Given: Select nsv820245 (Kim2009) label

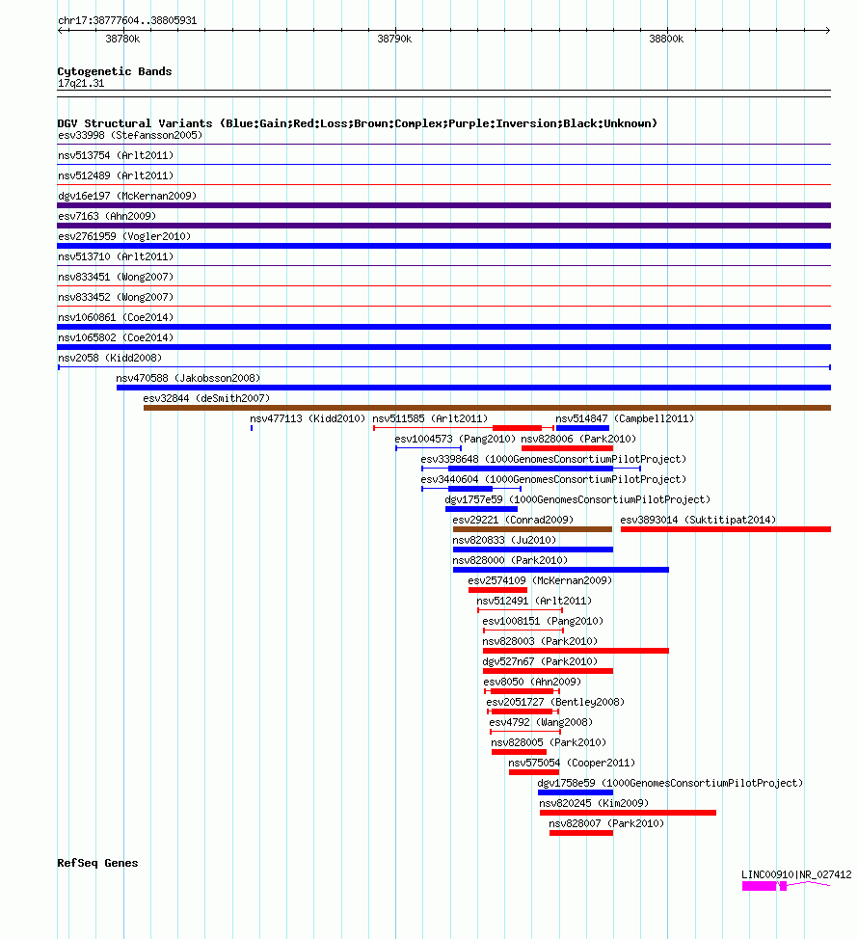Looking at the screenshot, I should 594,804.
